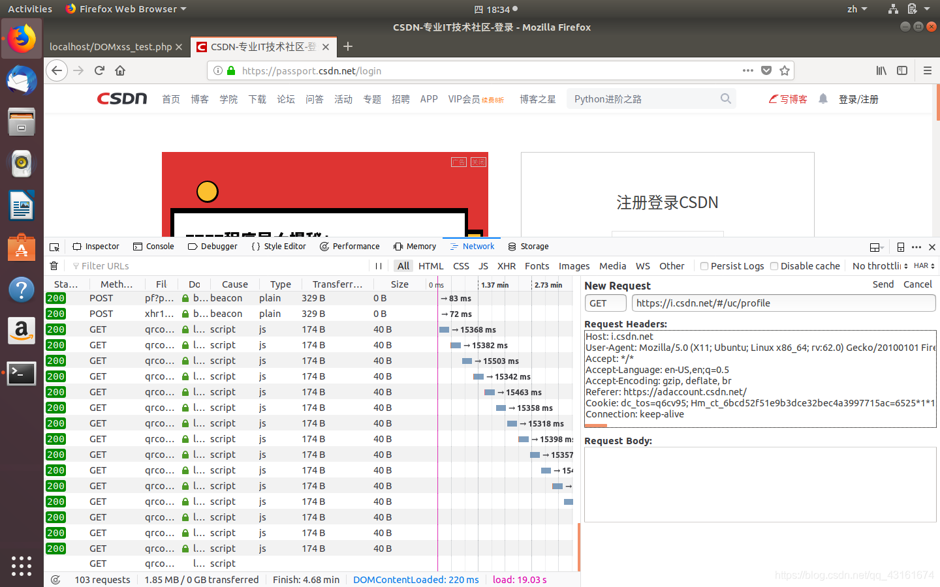
Task: Switch to the Inspector tab
Action: (96, 247)
